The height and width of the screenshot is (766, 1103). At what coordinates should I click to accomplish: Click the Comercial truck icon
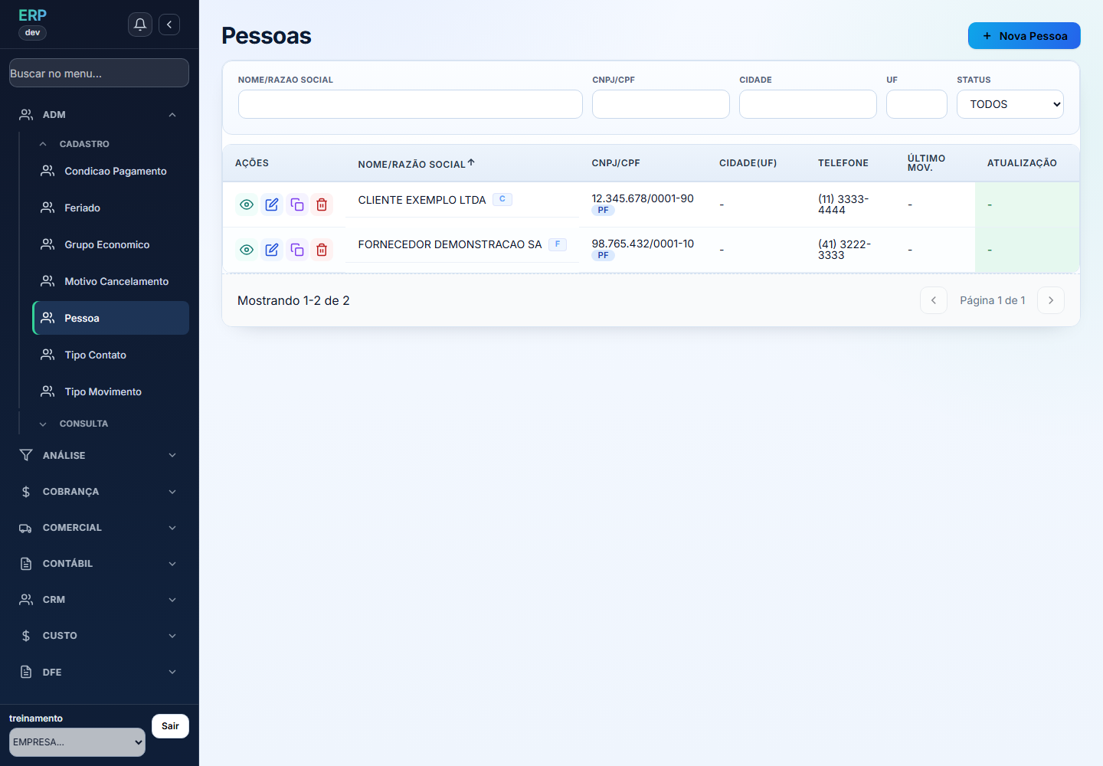[26, 528]
